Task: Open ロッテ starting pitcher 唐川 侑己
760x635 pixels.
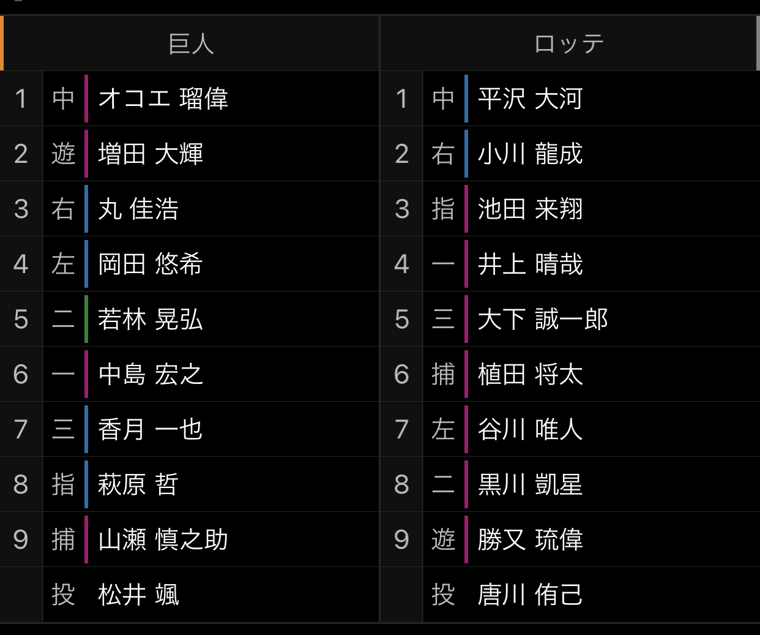Action: pyautogui.click(x=530, y=595)
